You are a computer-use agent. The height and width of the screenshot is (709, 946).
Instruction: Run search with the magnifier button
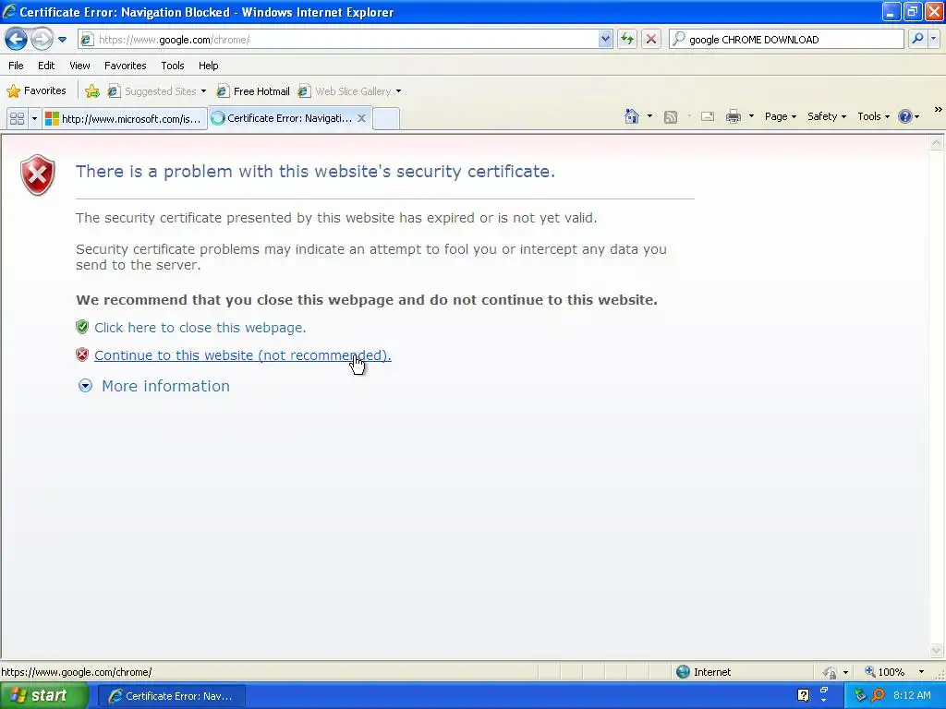(917, 39)
